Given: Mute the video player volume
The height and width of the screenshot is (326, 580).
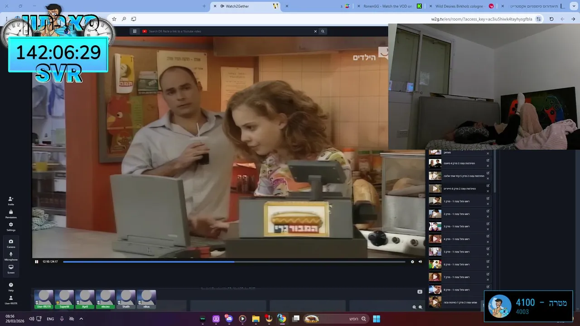Looking at the screenshot, I should 420,261.
